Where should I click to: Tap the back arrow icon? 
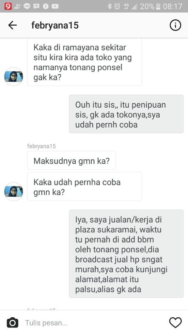tap(12, 25)
